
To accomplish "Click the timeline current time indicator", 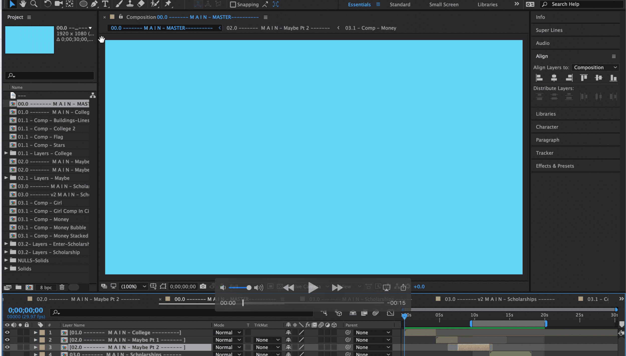I will (404, 316).
